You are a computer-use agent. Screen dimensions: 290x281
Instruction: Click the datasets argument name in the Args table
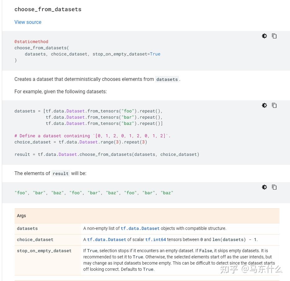[x=27, y=228]
